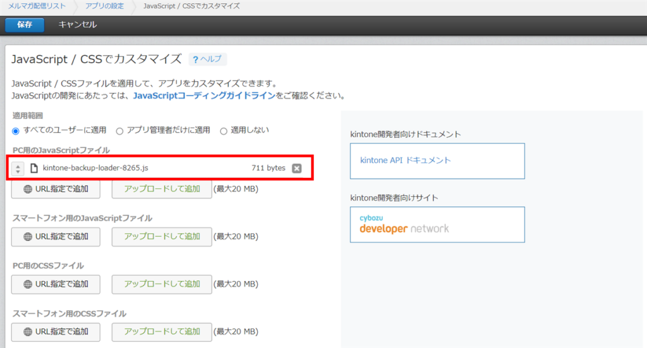This screenshot has width=647, height=348.
Task: Click URL指定で追加 under スマートフォン用のCSSファイル
Action: pos(56,332)
